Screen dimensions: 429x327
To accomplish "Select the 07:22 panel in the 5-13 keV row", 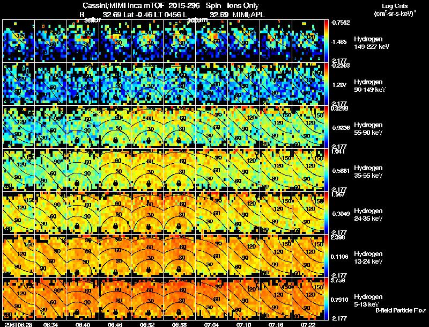I will [308, 299].
